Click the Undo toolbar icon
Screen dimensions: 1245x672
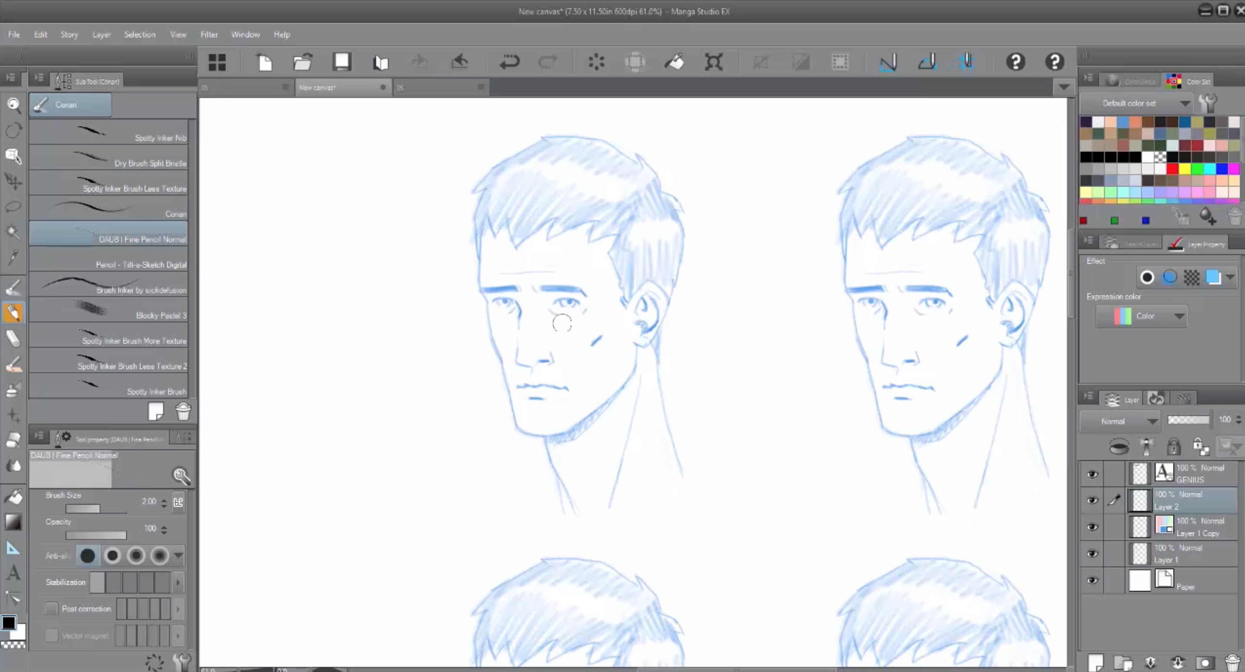(509, 62)
